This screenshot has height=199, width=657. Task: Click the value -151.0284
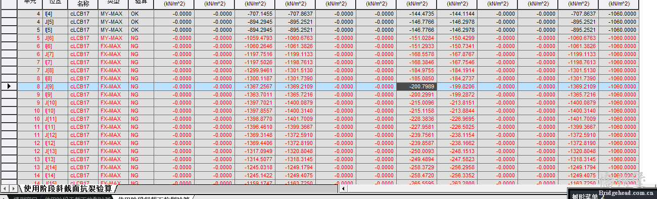coord(416,38)
